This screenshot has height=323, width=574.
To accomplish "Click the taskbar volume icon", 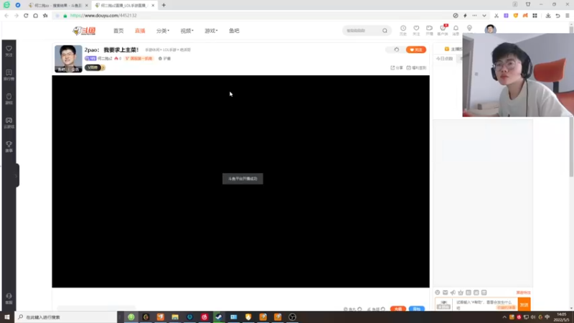I will (533, 317).
